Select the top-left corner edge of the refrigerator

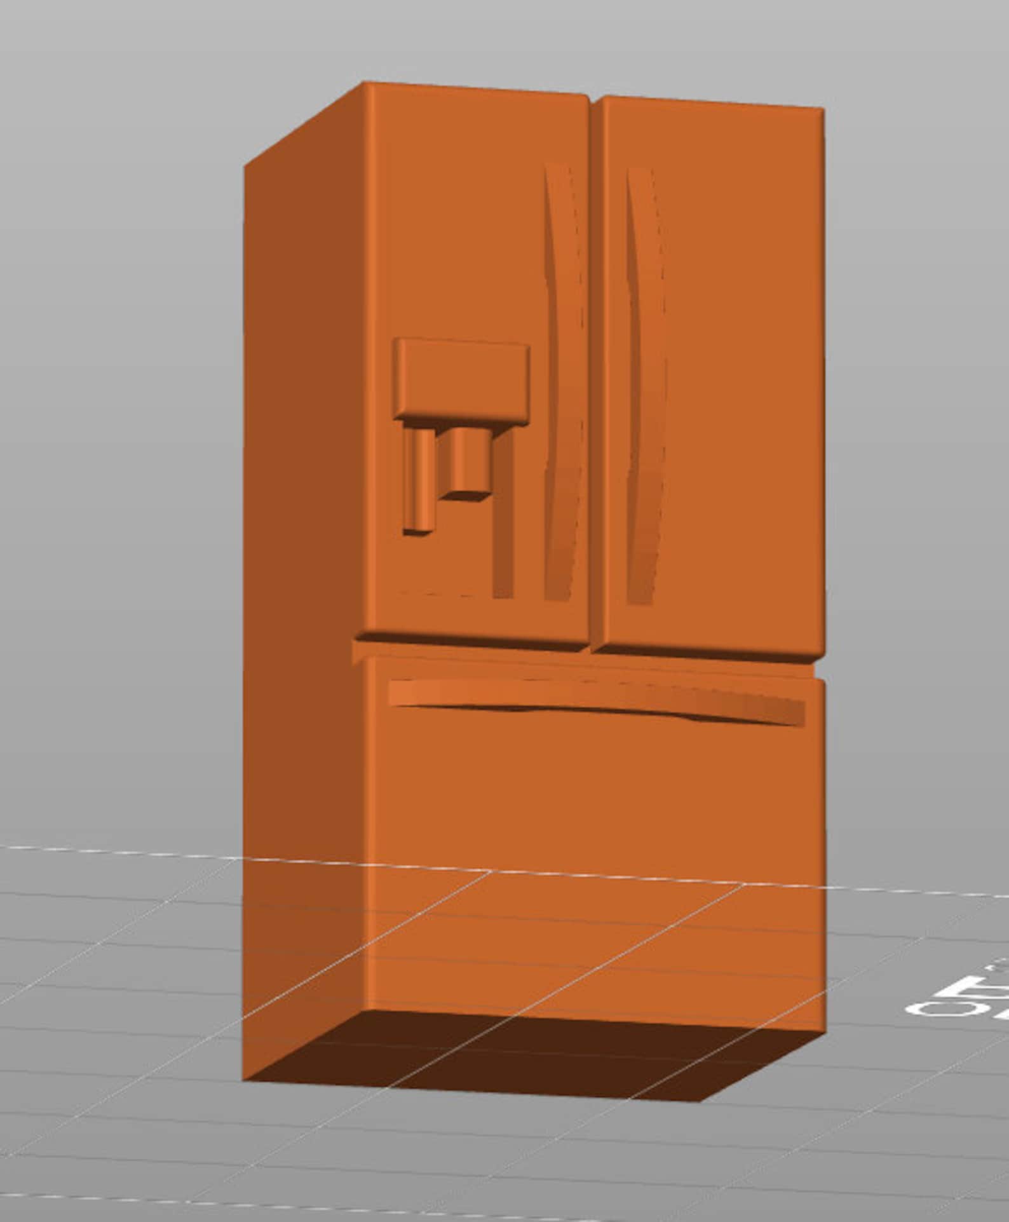click(304, 123)
